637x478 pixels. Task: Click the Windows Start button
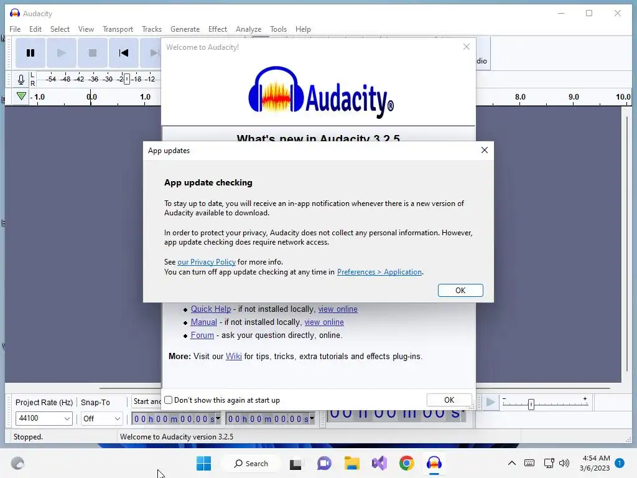click(203, 463)
